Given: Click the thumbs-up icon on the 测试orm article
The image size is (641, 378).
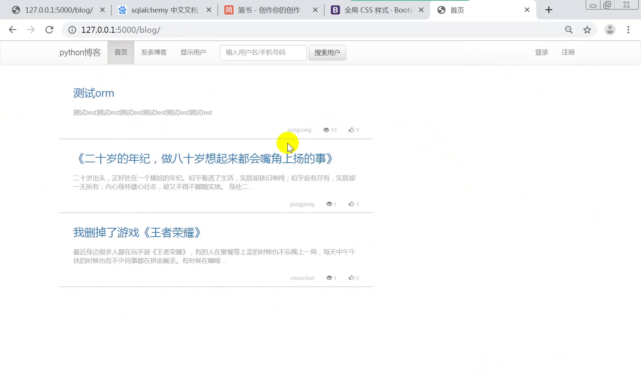Looking at the screenshot, I should [351, 130].
